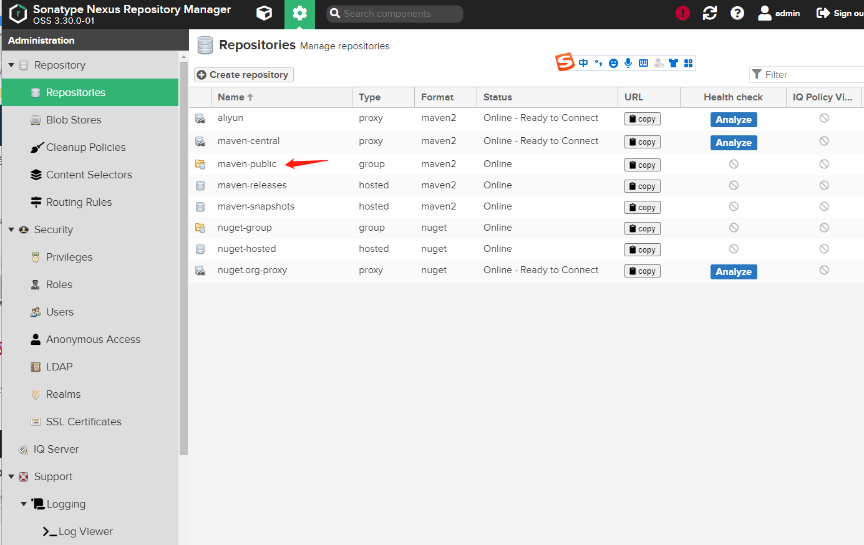Click the admin user account button
Viewport: 864px width, 545px height.
[779, 13]
